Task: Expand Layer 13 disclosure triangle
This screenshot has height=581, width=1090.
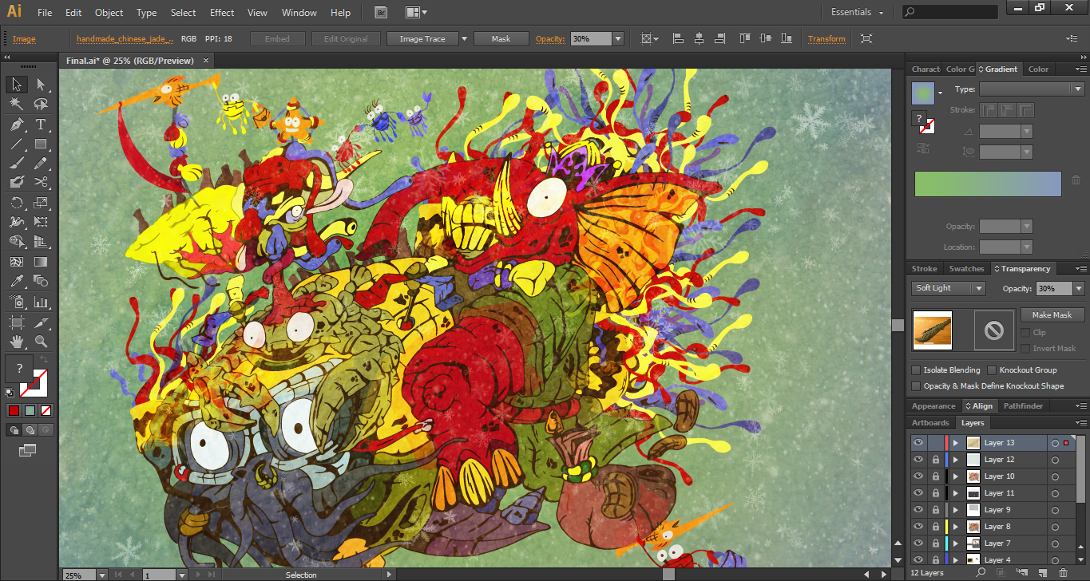Action: (x=955, y=443)
